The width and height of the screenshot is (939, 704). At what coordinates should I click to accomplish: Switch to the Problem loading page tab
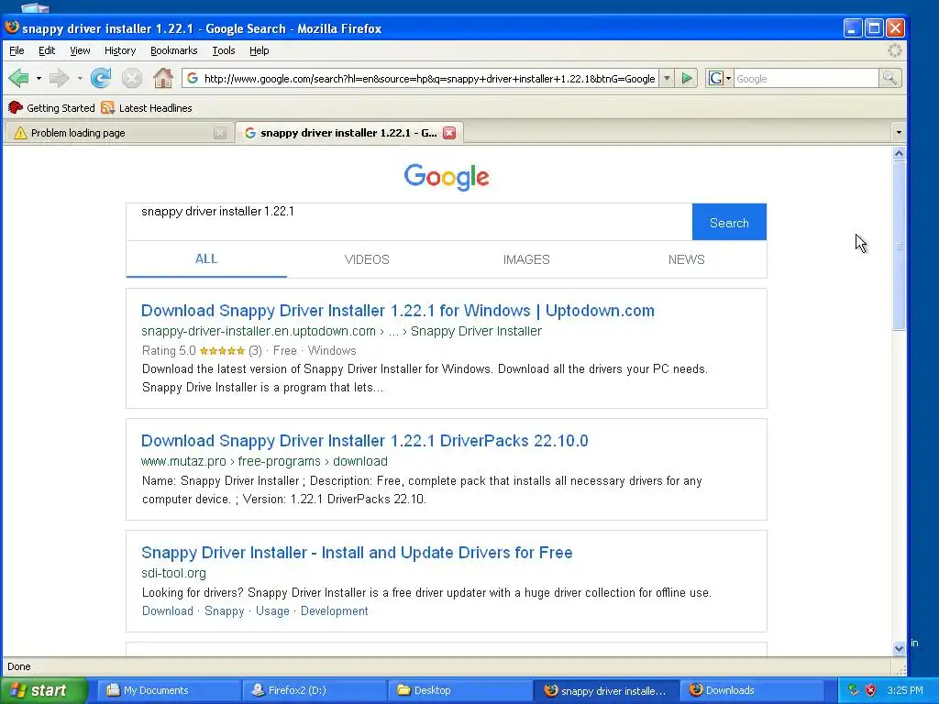[118, 133]
